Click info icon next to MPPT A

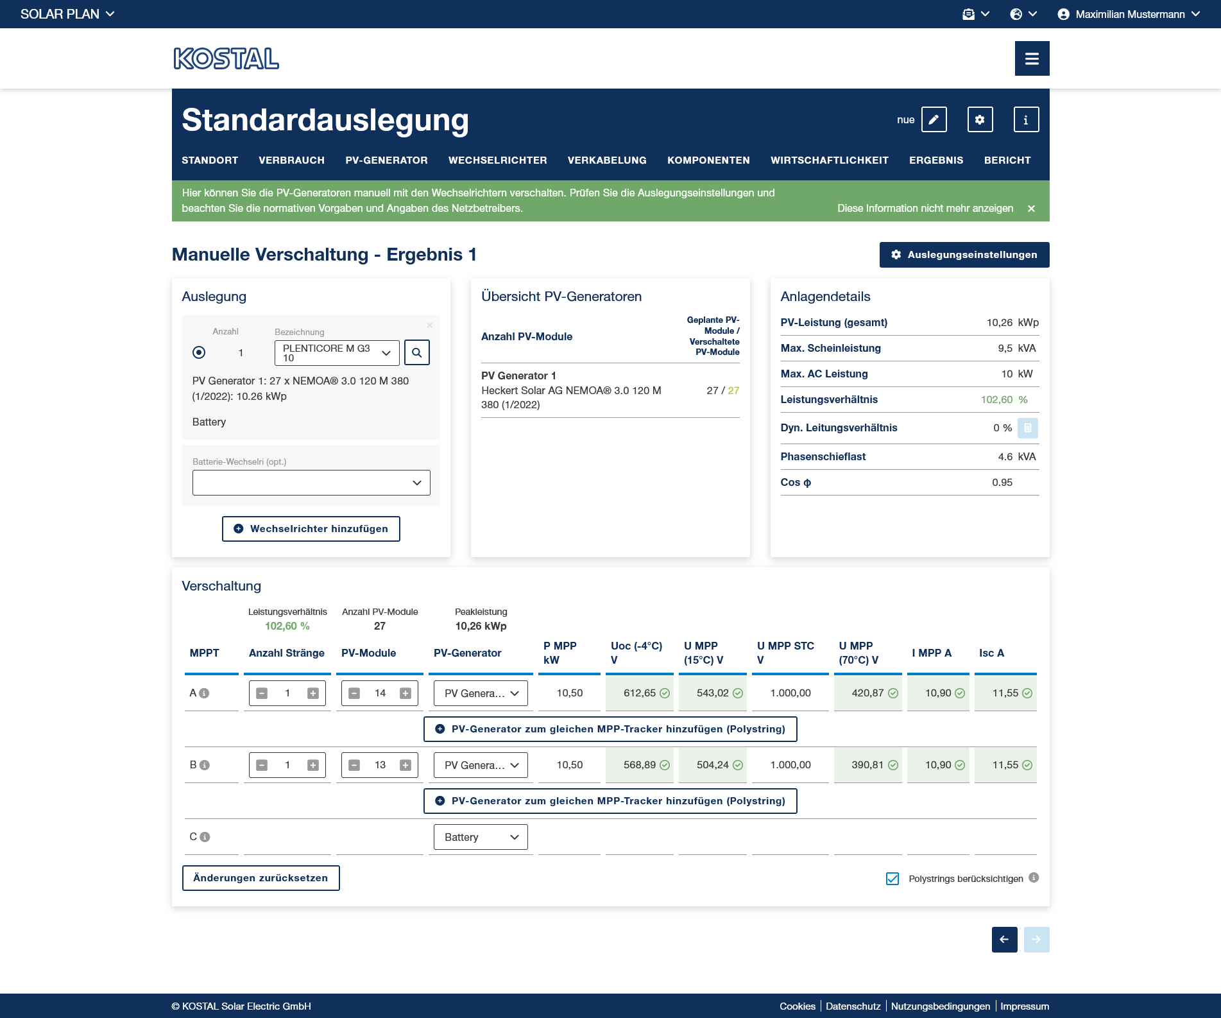coord(204,693)
